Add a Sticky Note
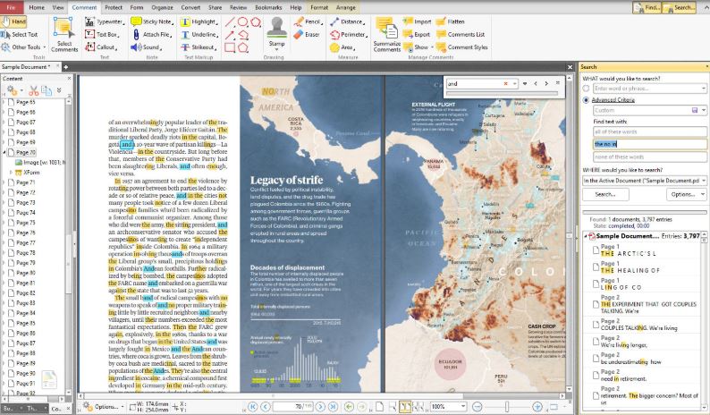This screenshot has height=415, width=710. pyautogui.click(x=152, y=21)
